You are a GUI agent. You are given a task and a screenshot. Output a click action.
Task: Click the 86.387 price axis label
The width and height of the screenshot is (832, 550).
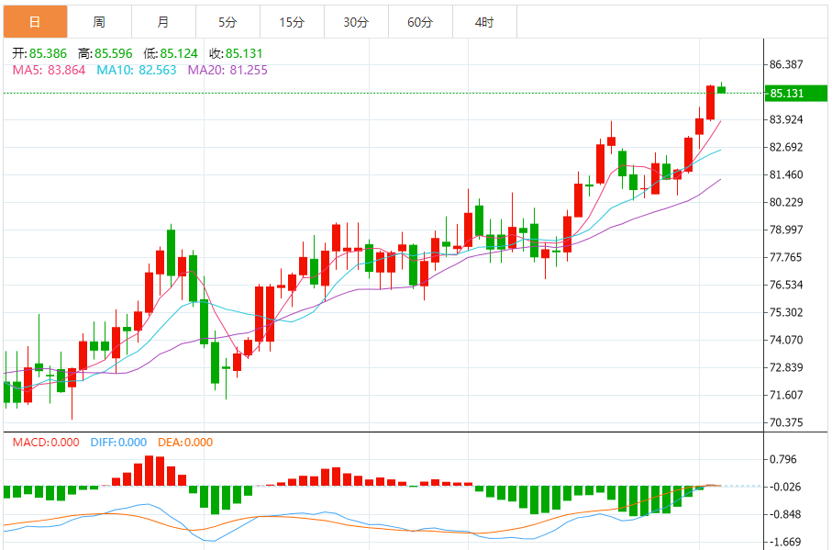tap(786, 65)
